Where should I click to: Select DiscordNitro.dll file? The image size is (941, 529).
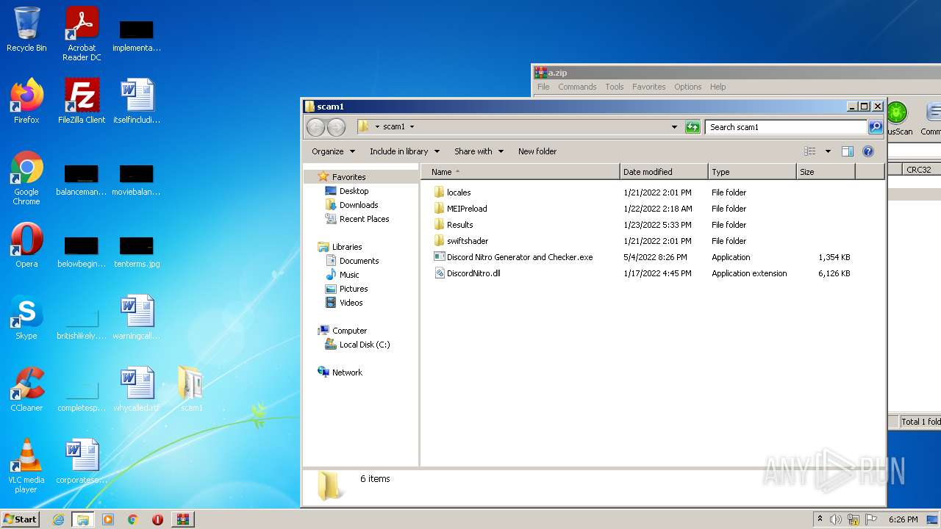468,273
